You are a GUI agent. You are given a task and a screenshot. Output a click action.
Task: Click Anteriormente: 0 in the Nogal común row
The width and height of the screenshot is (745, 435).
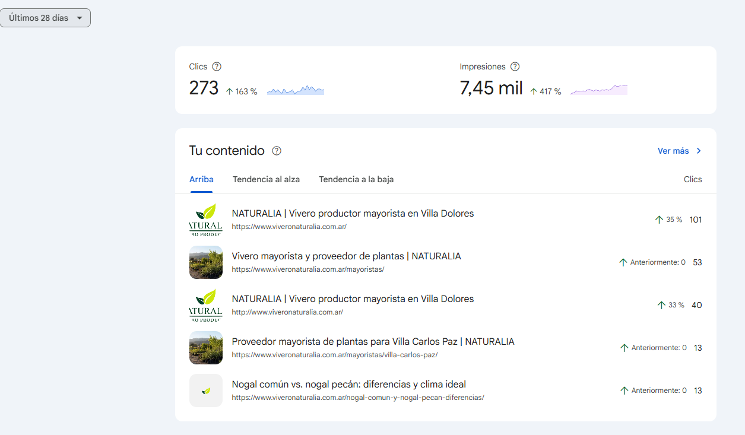pyautogui.click(x=653, y=390)
